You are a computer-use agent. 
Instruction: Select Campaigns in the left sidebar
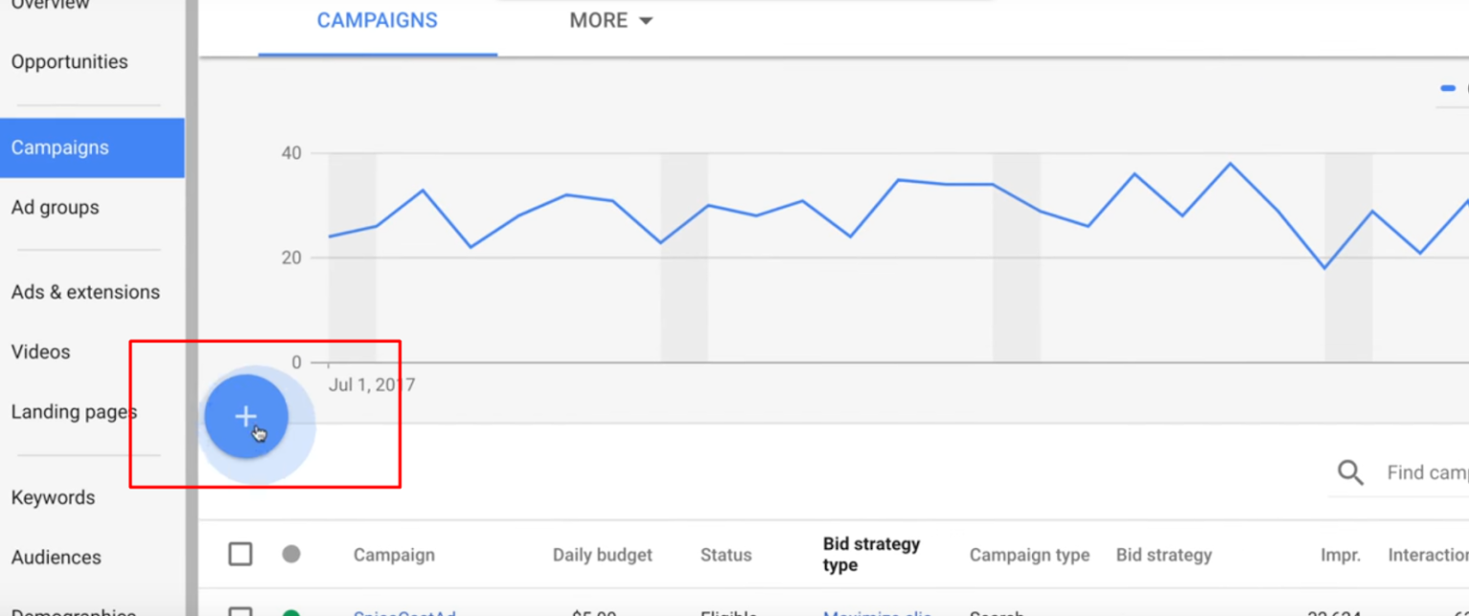(x=59, y=147)
